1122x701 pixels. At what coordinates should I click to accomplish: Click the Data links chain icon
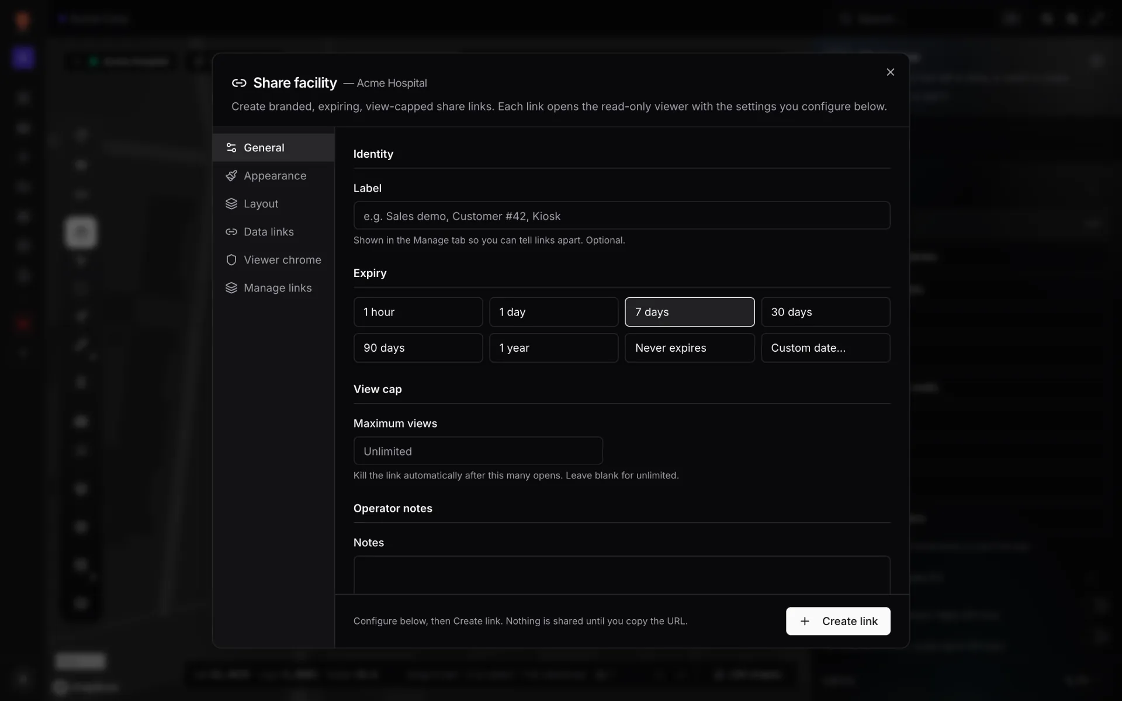231,232
